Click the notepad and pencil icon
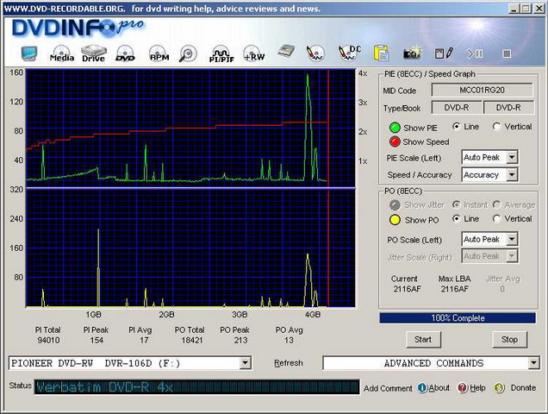The width and height of the screenshot is (548, 414). tap(444, 53)
